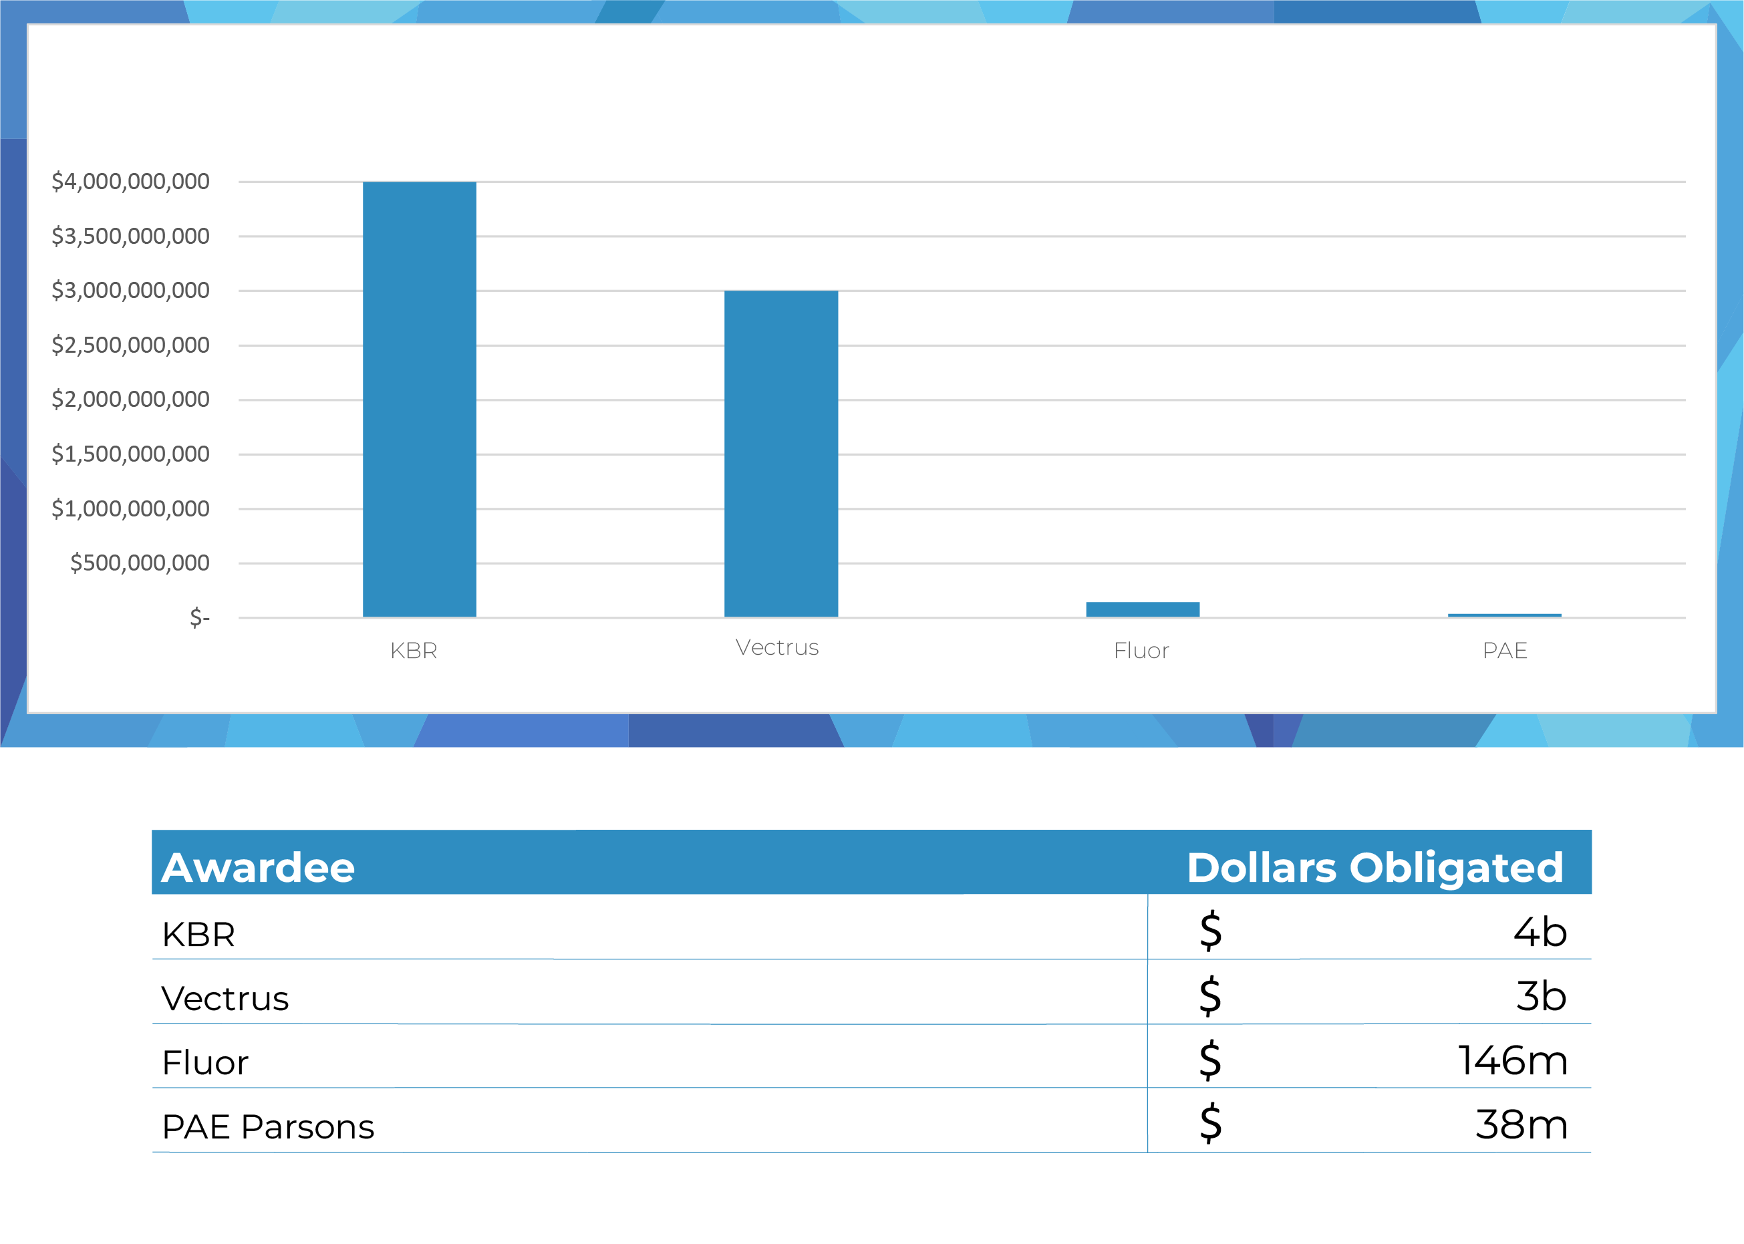The height and width of the screenshot is (1244, 1744).
Task: Click the $4,000,000,000 axis value
Action: tap(130, 182)
